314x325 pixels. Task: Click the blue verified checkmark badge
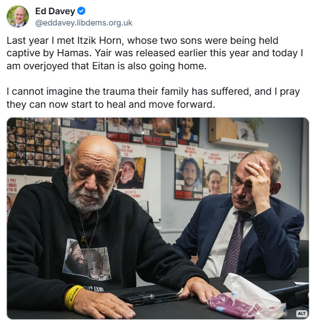[81, 11]
